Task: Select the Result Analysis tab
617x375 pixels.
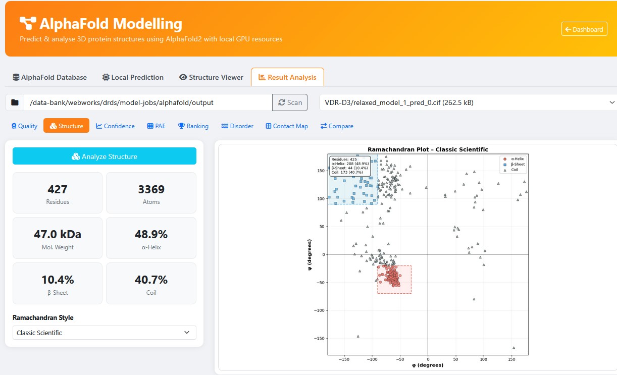Action: (287, 77)
